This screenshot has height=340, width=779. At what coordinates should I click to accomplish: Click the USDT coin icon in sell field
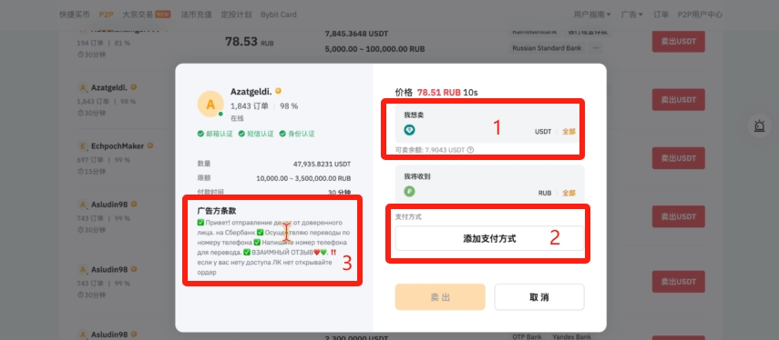point(409,130)
